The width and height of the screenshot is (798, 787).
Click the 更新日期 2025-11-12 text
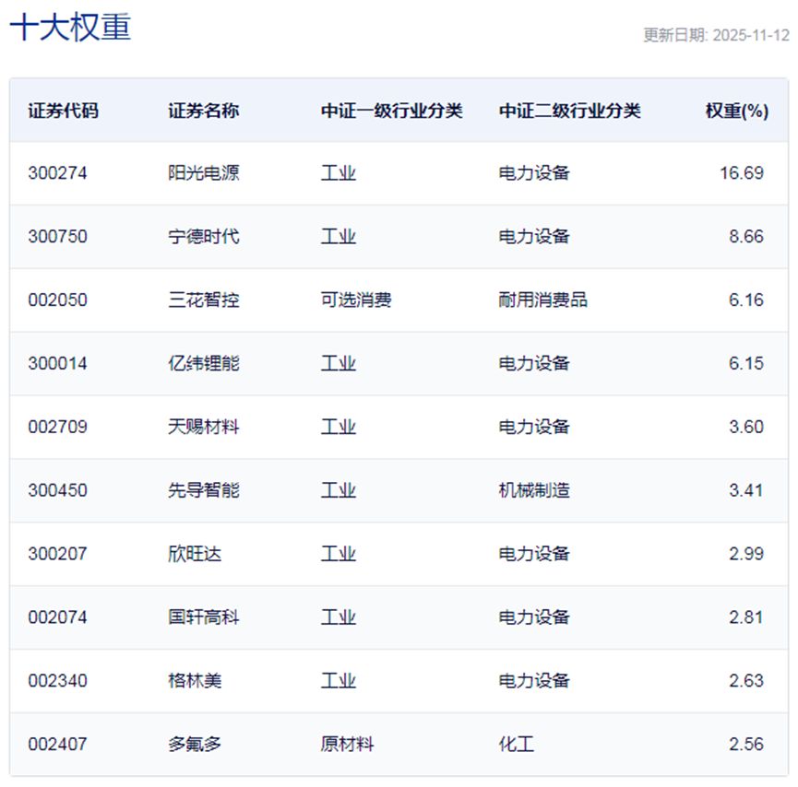click(715, 34)
